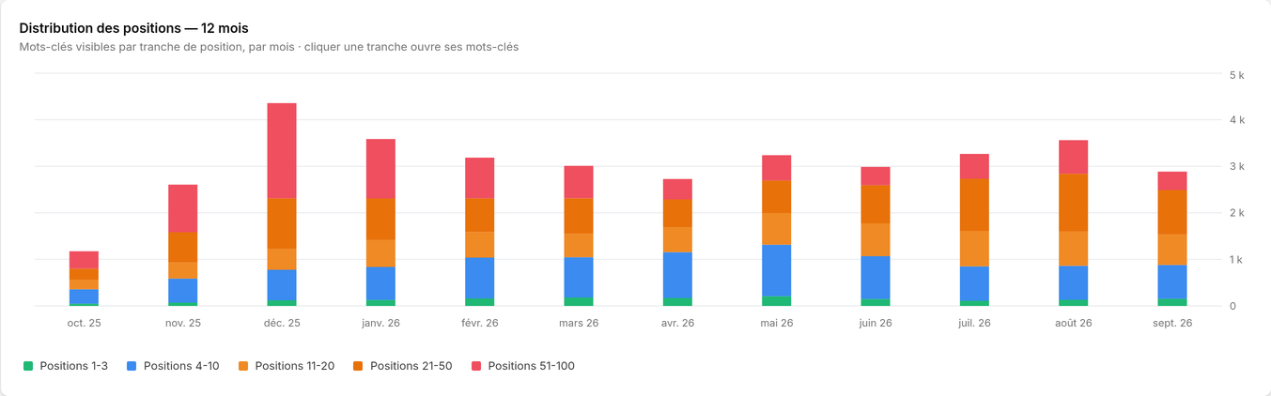Toggle the Positions 21-50 legend series
Image resolution: width=1271 pixels, height=396 pixels.
pos(402,366)
